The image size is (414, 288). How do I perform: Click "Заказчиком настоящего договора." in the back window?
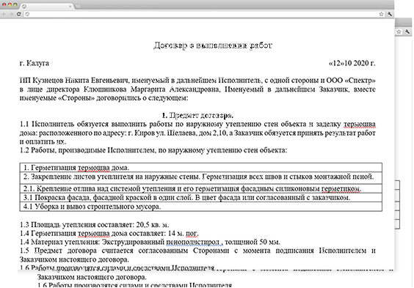92,277
